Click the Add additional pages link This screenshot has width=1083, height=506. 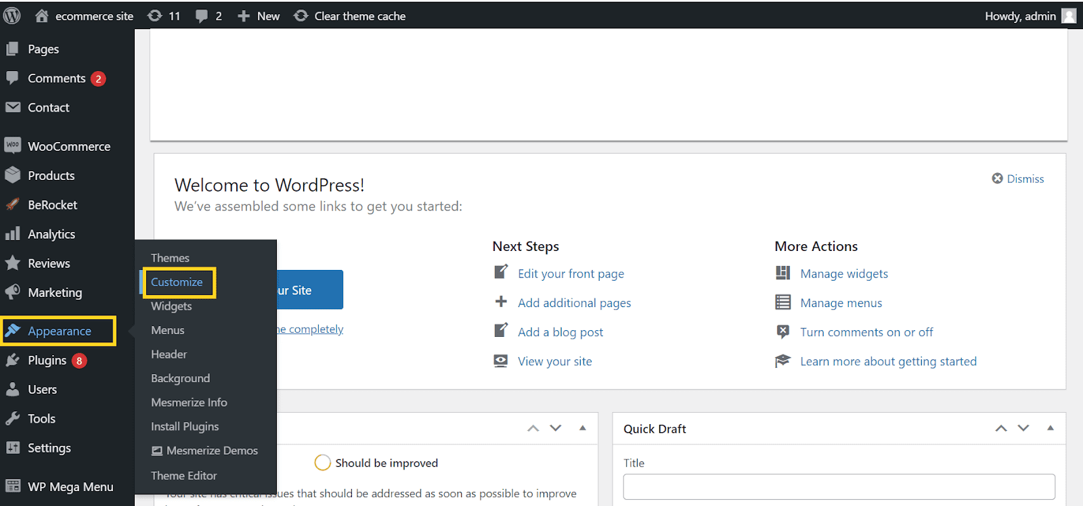574,302
